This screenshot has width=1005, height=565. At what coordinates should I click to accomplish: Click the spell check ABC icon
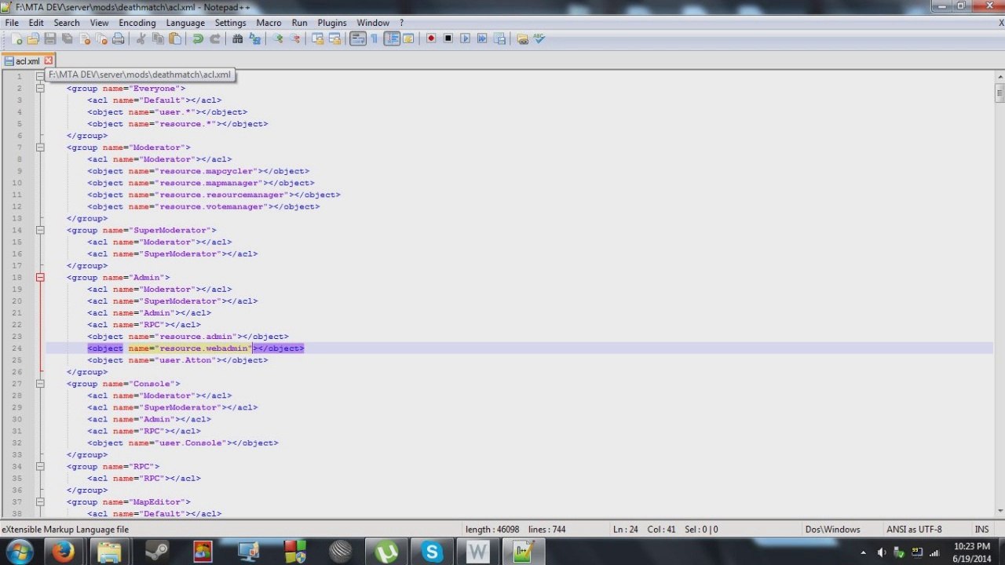[539, 38]
